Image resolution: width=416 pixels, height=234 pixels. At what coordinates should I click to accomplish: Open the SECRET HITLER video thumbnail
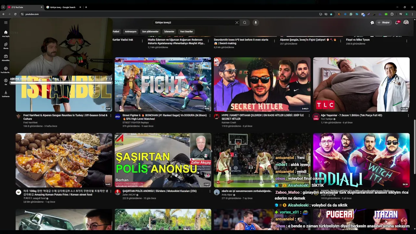coord(262,84)
